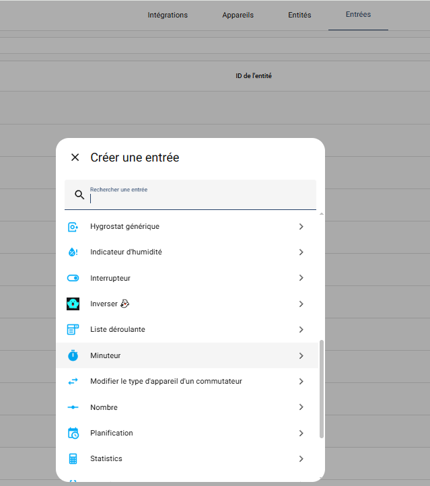Click the swap arrows icon for commutateur
The image size is (430, 486).
click(73, 381)
